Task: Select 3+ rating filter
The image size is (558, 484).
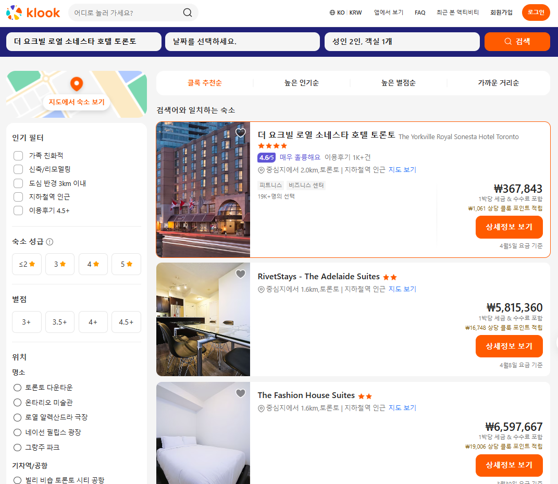Action: (x=27, y=322)
